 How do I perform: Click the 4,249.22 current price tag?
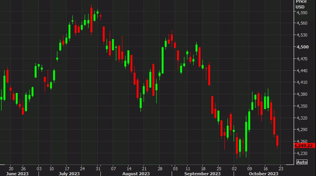pos(305,146)
